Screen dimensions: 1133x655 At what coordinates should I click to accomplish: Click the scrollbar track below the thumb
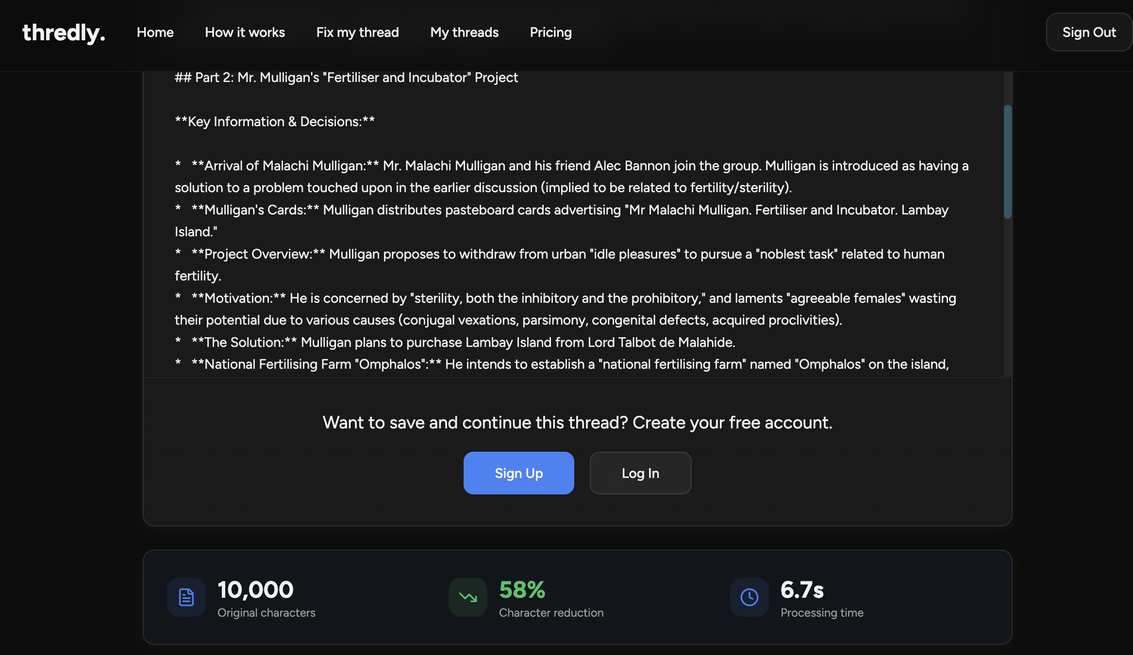tap(1008, 301)
